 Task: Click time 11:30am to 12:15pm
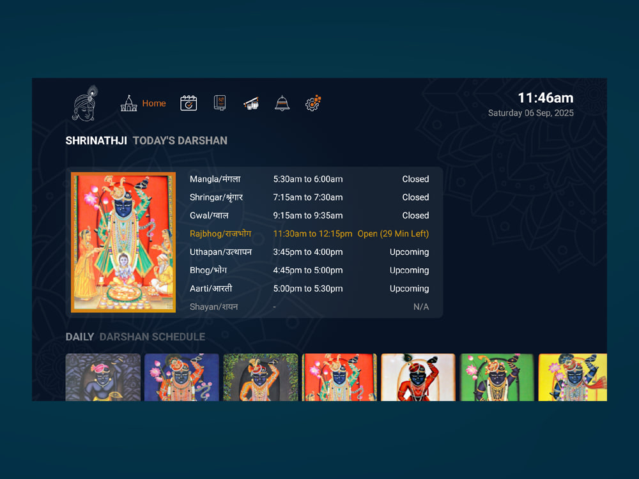click(312, 234)
